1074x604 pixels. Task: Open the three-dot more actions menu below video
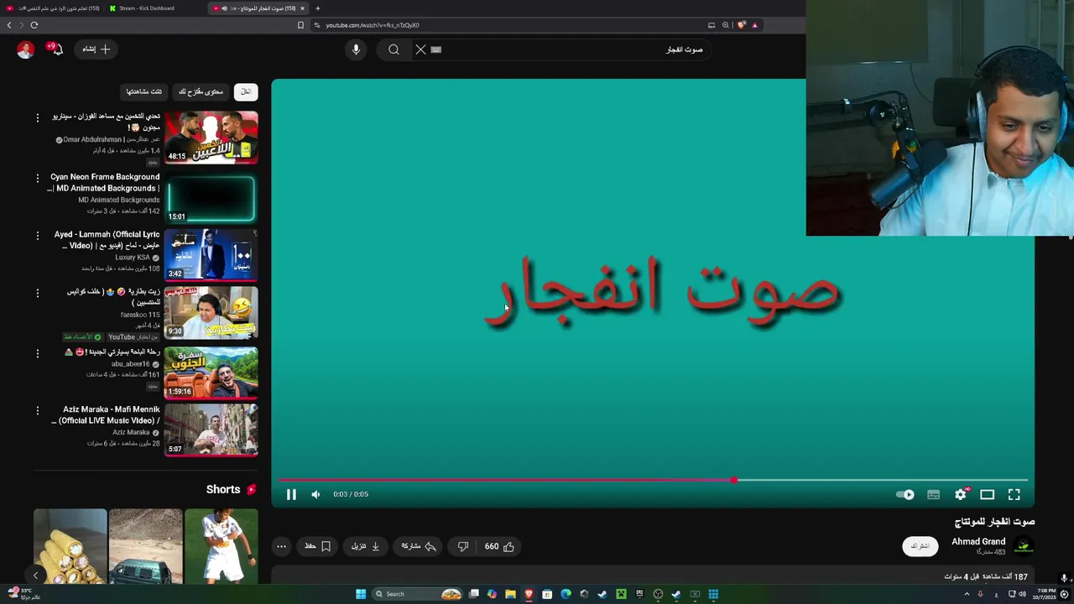click(281, 546)
